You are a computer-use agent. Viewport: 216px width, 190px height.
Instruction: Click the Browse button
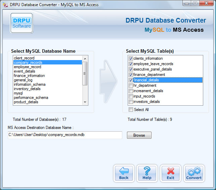139,135
